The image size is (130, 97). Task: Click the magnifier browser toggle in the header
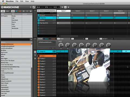[34, 7]
